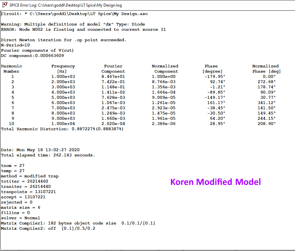Click the 'traniter = 26214440' line
The height and width of the screenshot is (251, 295).
(x=26, y=187)
